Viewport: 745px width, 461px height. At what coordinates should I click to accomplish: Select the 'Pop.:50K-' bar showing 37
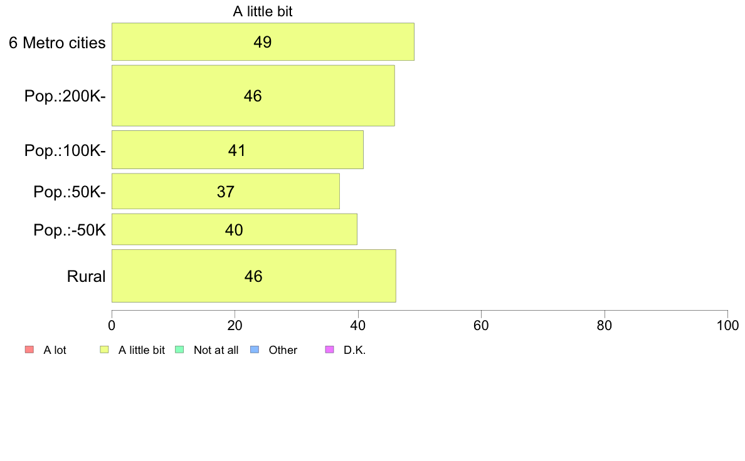coord(226,191)
